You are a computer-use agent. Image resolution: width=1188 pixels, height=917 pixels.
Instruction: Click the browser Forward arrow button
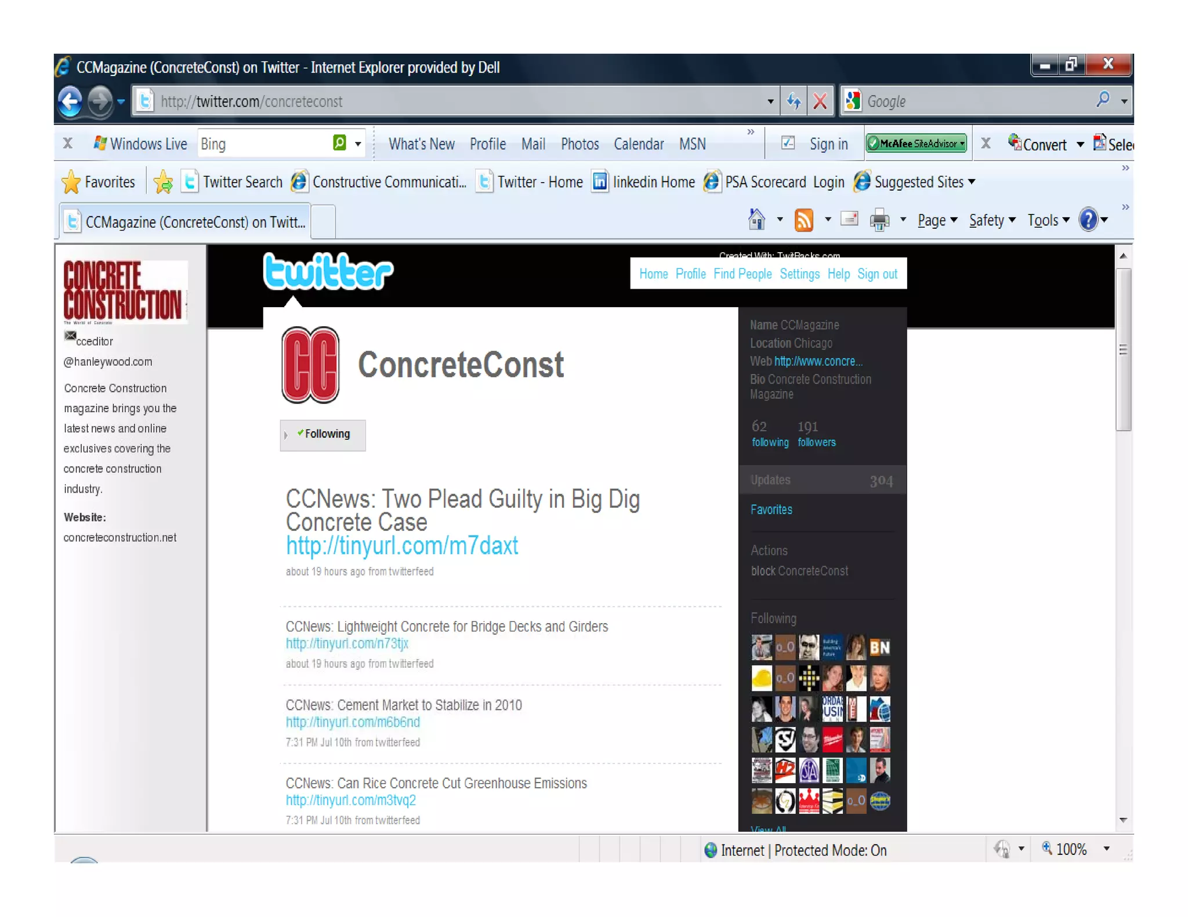(100, 101)
